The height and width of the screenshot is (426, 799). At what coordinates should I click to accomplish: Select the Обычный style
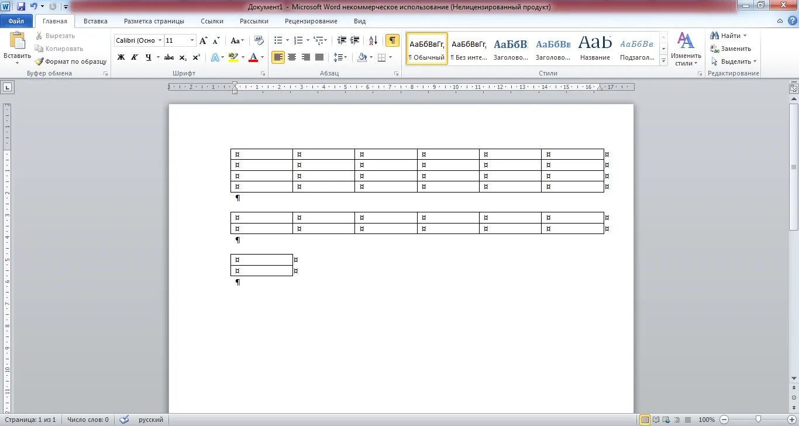(x=426, y=49)
